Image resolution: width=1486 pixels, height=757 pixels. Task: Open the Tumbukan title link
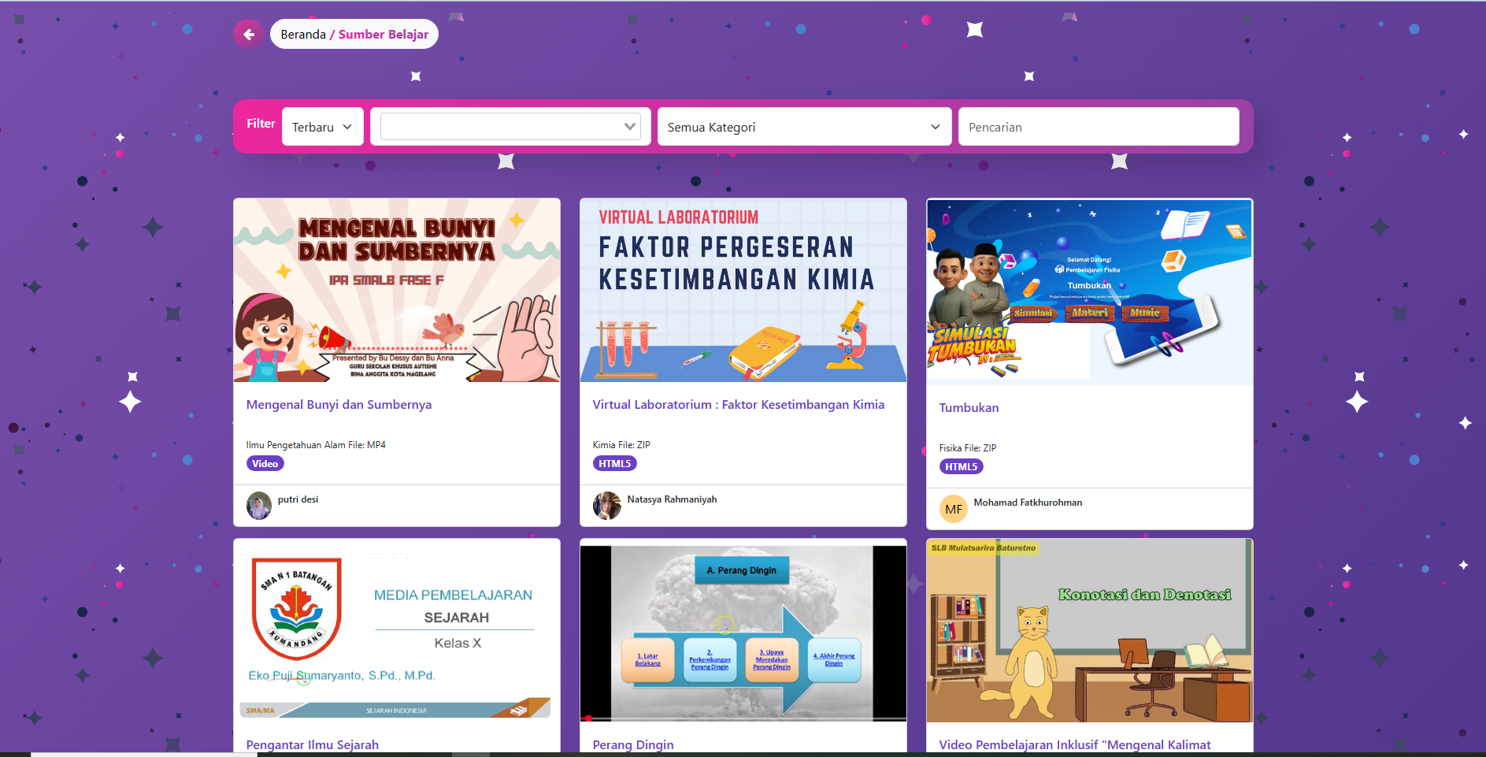[969, 408]
